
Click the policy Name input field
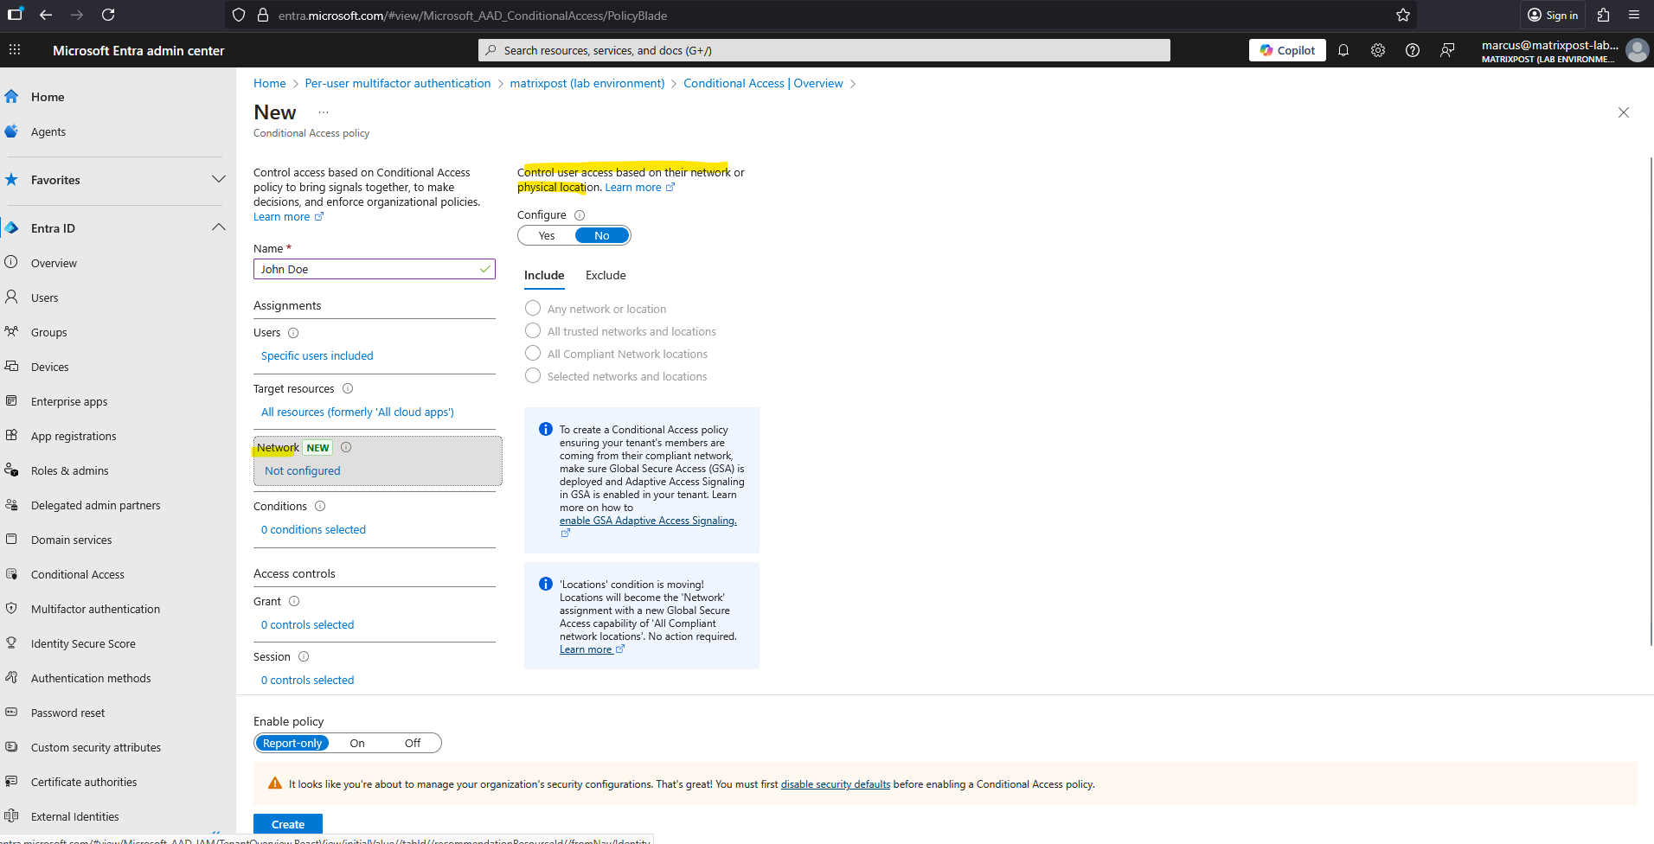pyautogui.click(x=368, y=270)
